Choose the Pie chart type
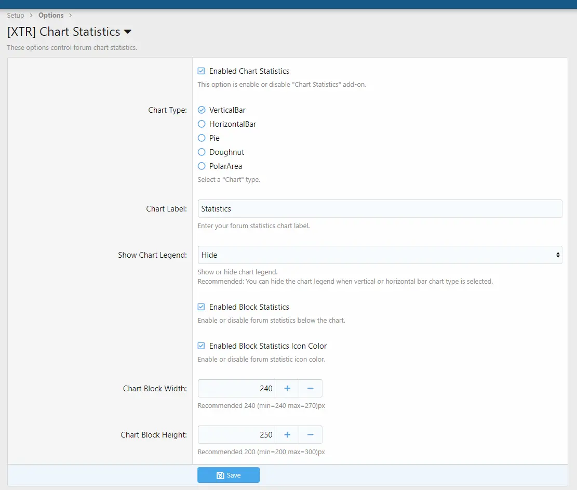This screenshot has height=490, width=577. [x=202, y=138]
